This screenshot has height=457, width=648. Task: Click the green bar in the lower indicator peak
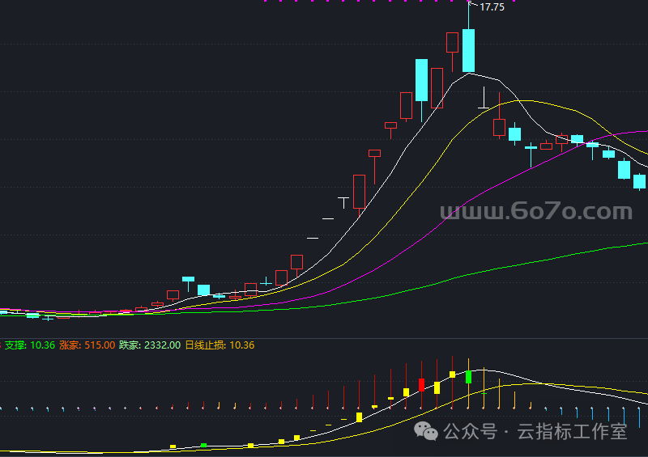click(468, 377)
